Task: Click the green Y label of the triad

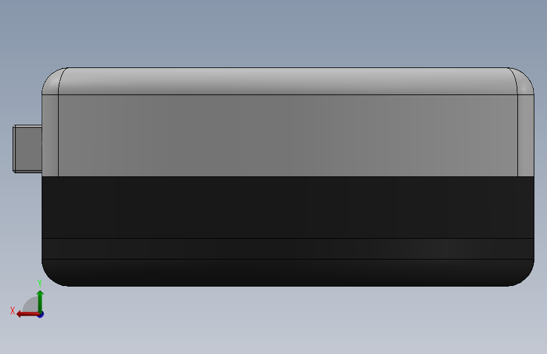Action: point(40,283)
